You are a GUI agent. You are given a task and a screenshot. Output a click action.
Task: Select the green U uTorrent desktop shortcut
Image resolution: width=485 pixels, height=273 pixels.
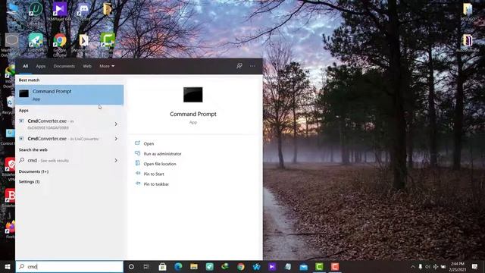(x=36, y=12)
